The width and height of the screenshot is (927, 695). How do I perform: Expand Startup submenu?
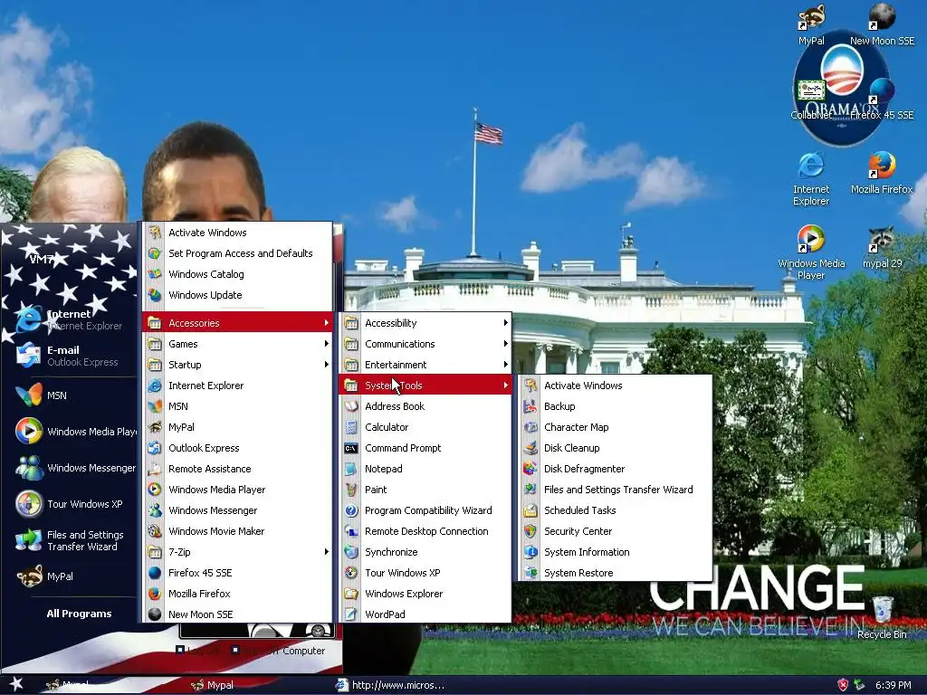(x=238, y=364)
